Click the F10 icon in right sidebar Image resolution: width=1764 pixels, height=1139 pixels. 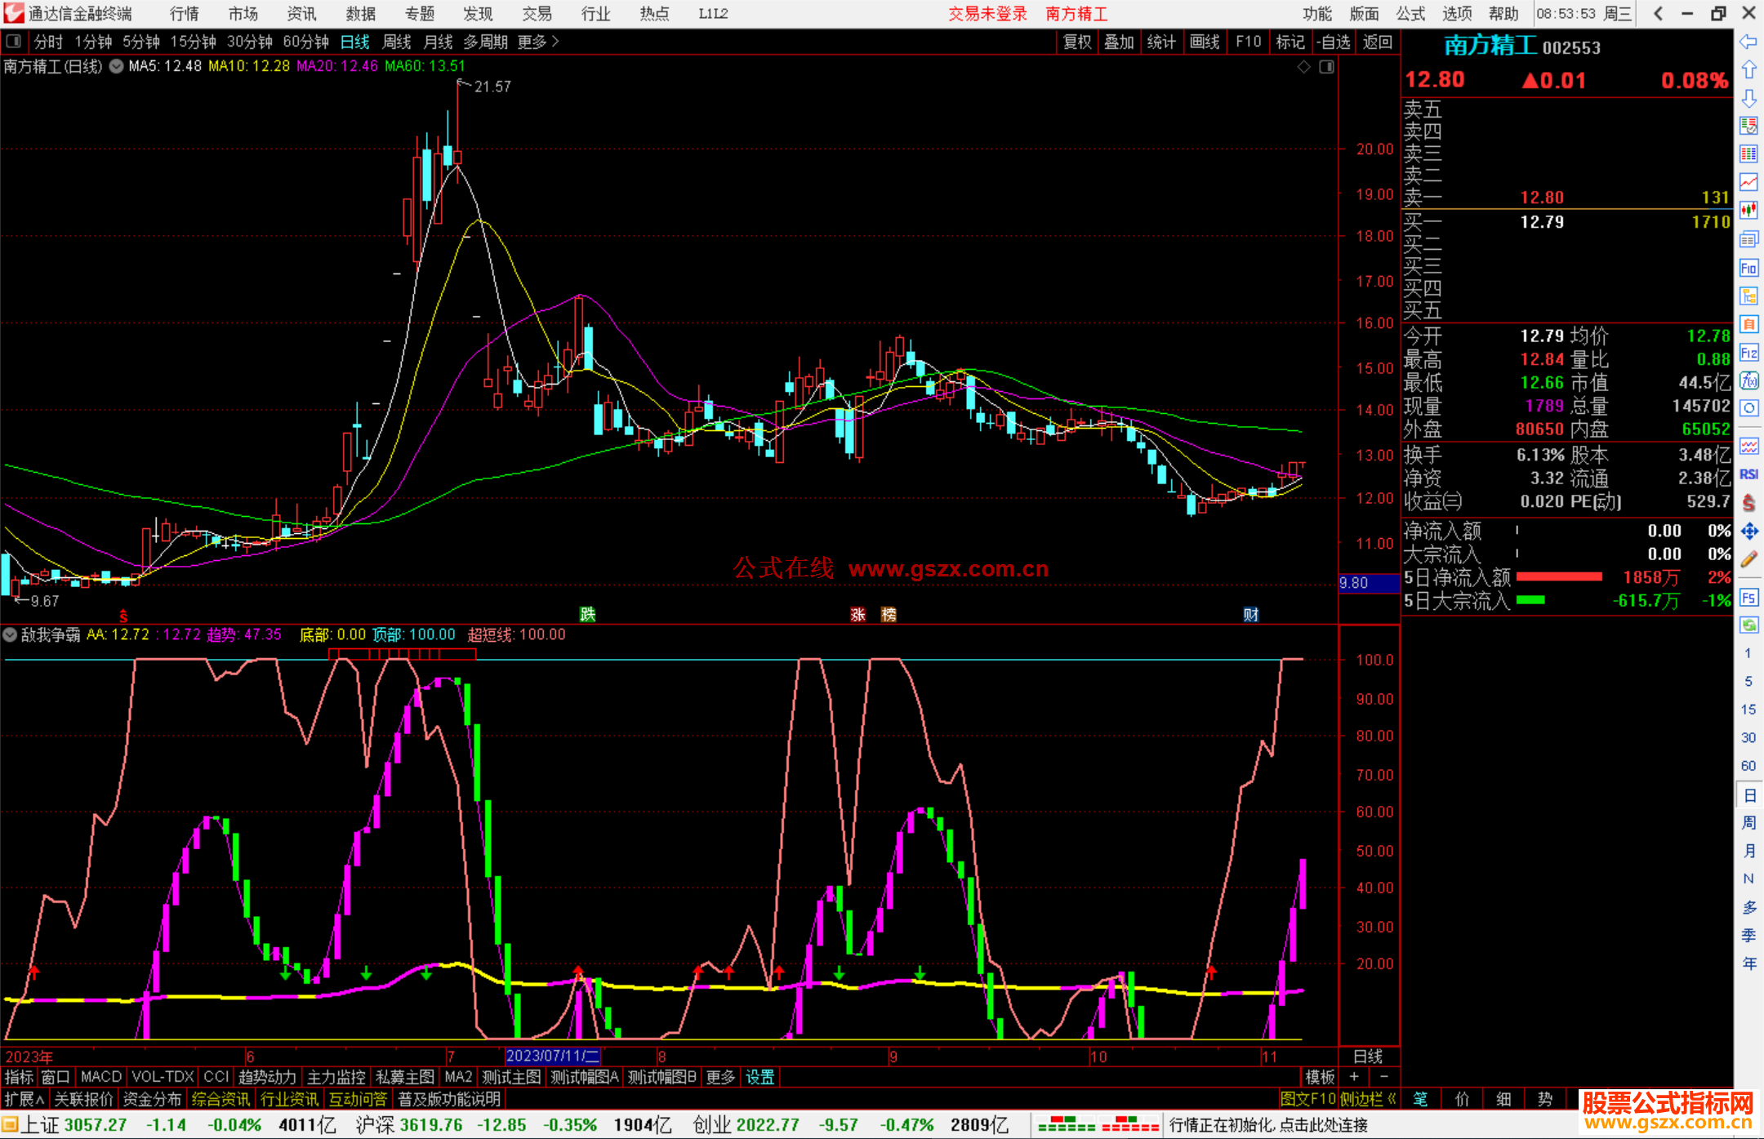pyautogui.click(x=1748, y=268)
